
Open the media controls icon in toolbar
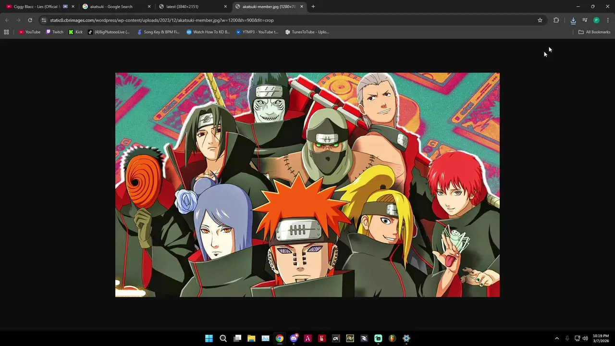(585, 20)
